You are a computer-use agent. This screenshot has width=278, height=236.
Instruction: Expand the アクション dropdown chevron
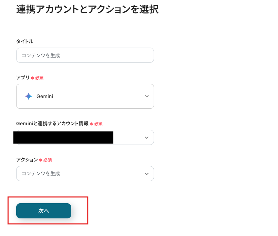147,174
